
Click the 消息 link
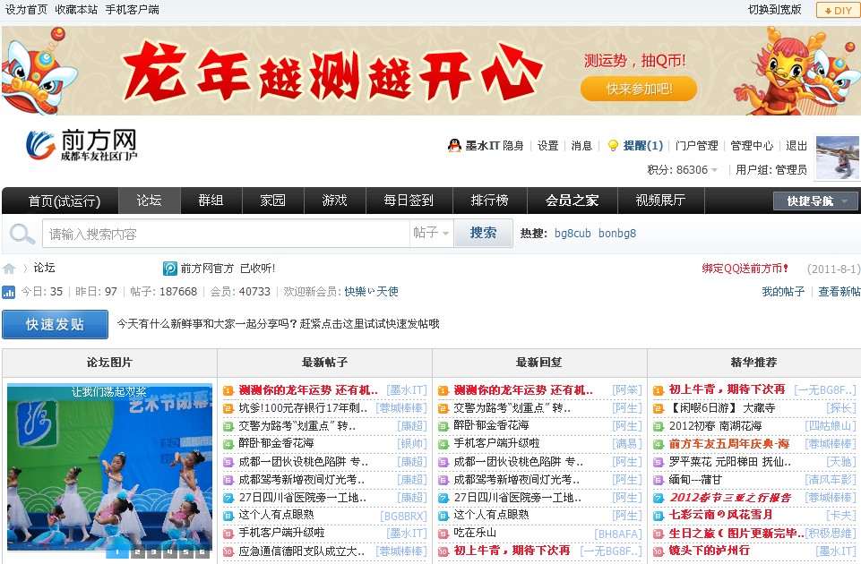click(x=581, y=145)
